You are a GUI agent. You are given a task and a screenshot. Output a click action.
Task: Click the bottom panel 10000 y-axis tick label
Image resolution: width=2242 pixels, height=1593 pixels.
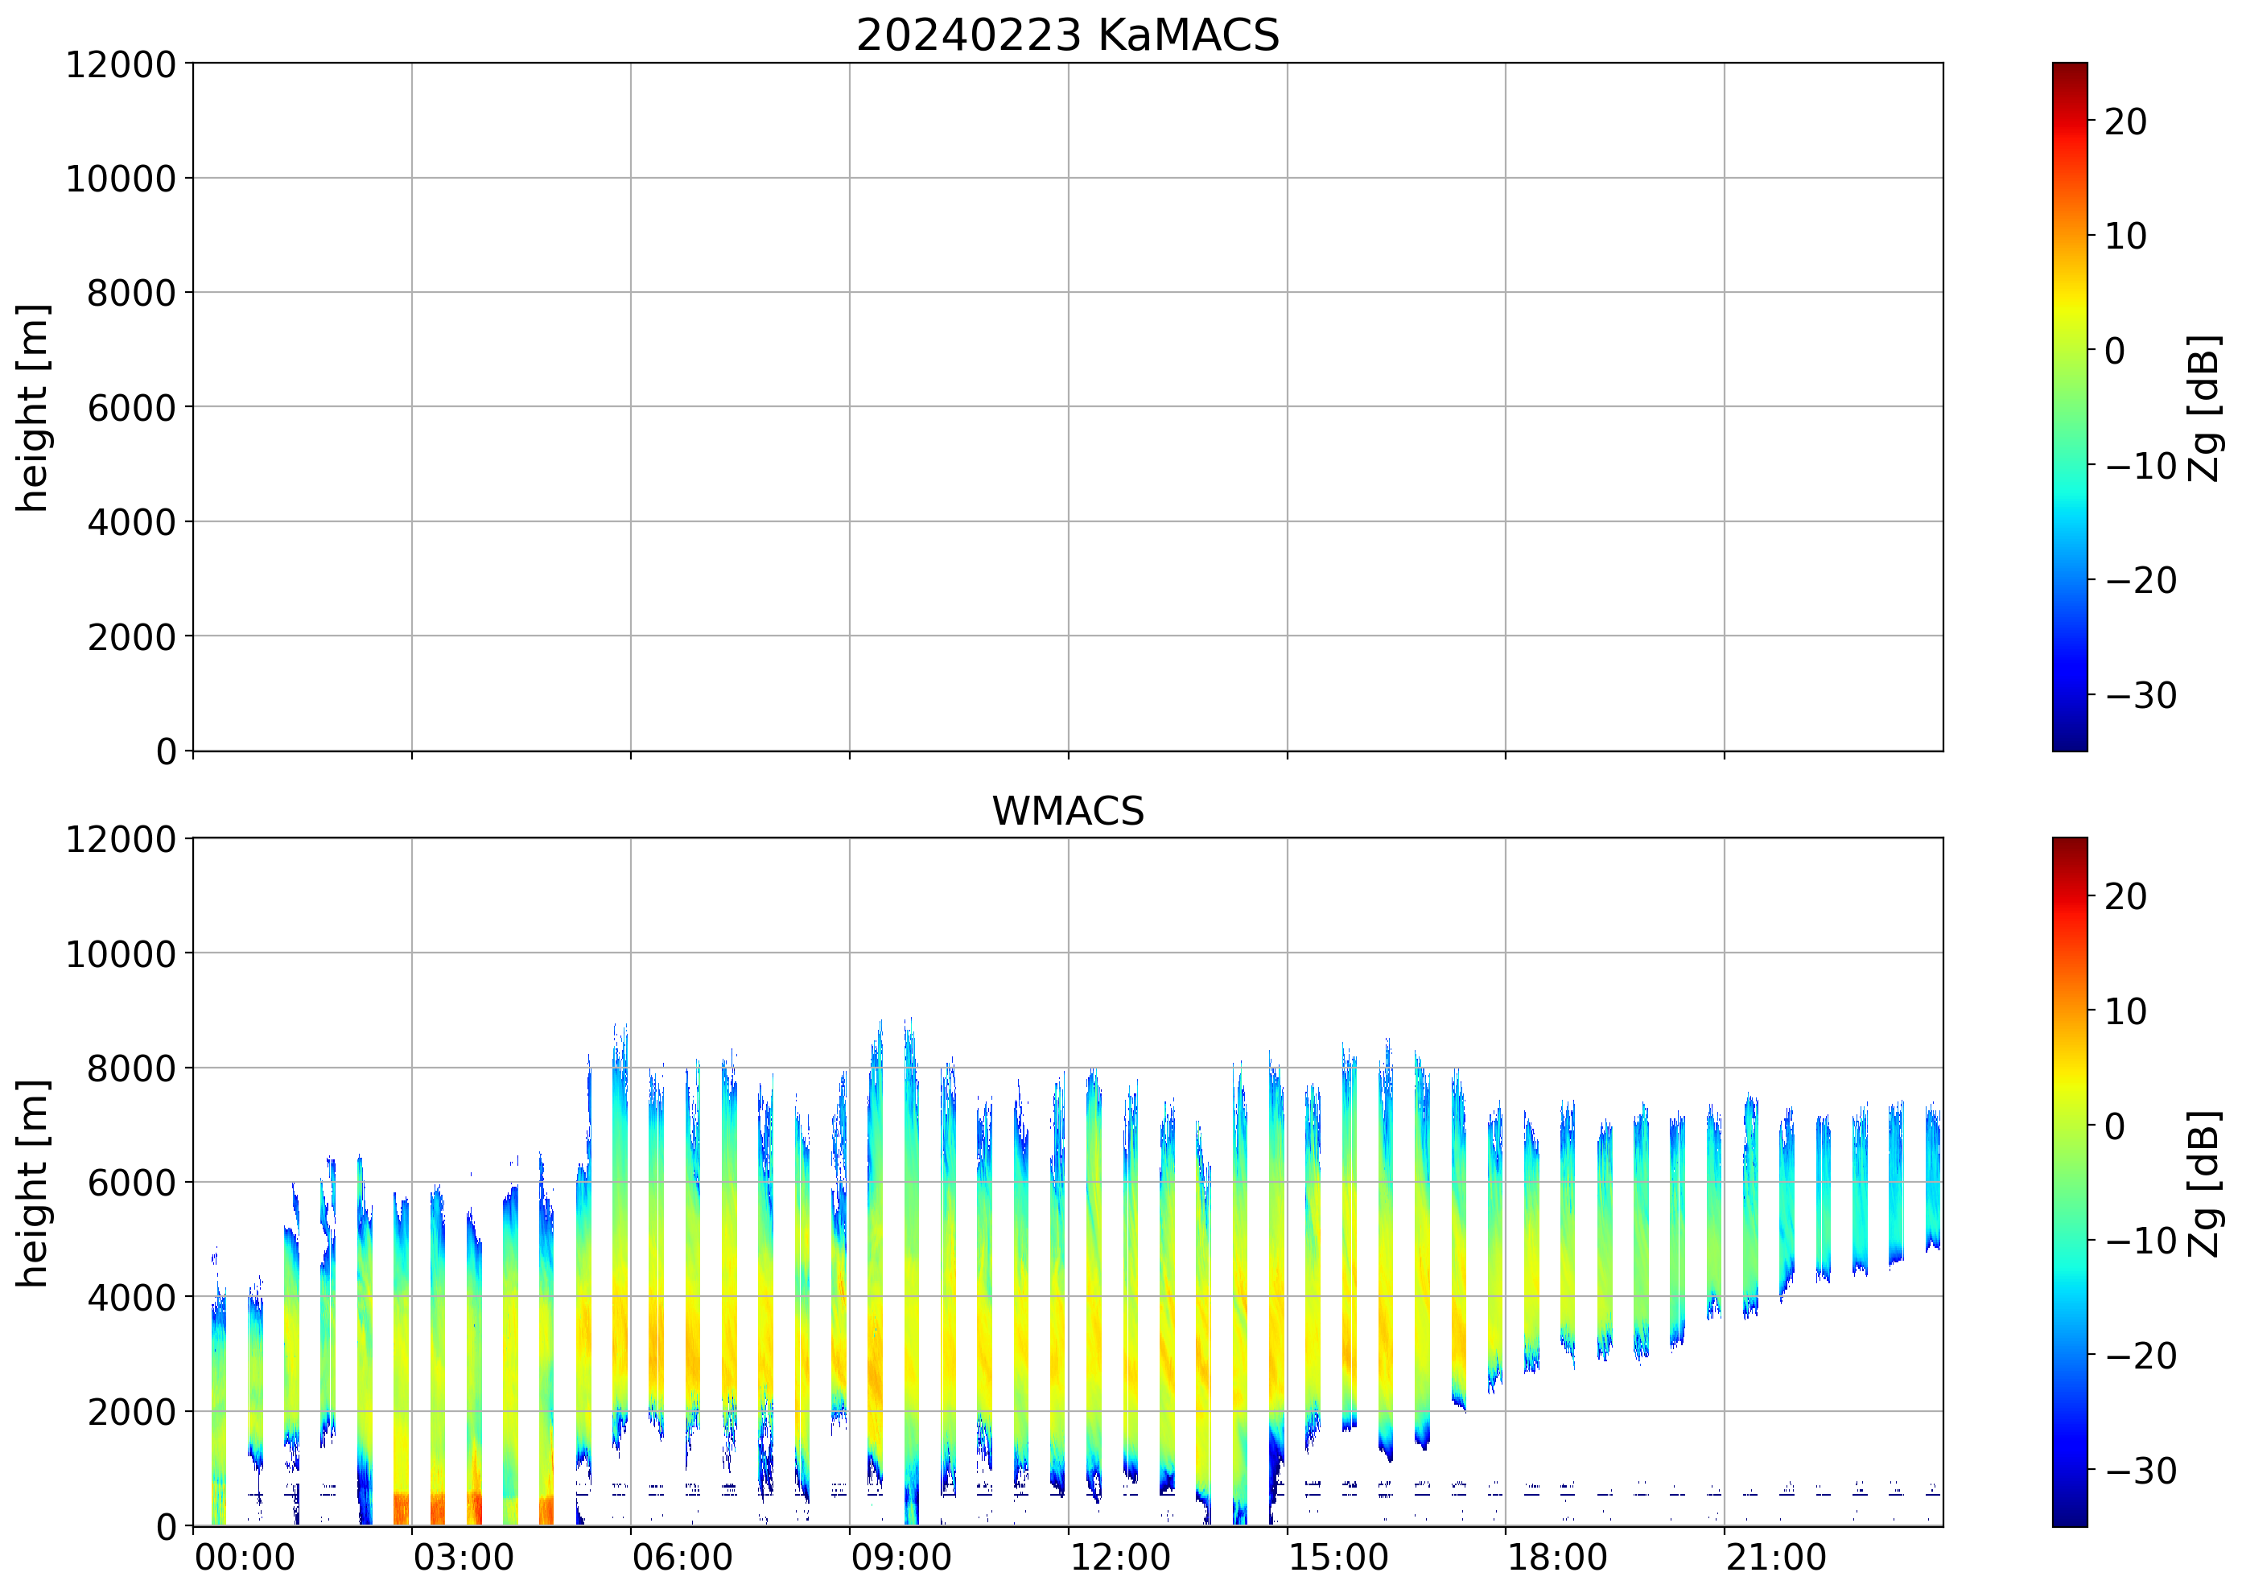click(120, 953)
